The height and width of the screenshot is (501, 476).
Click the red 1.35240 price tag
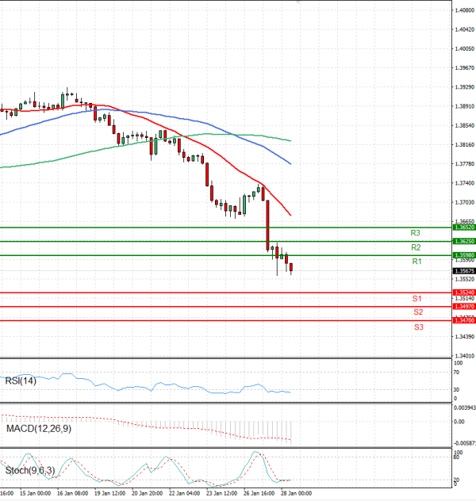tap(464, 293)
